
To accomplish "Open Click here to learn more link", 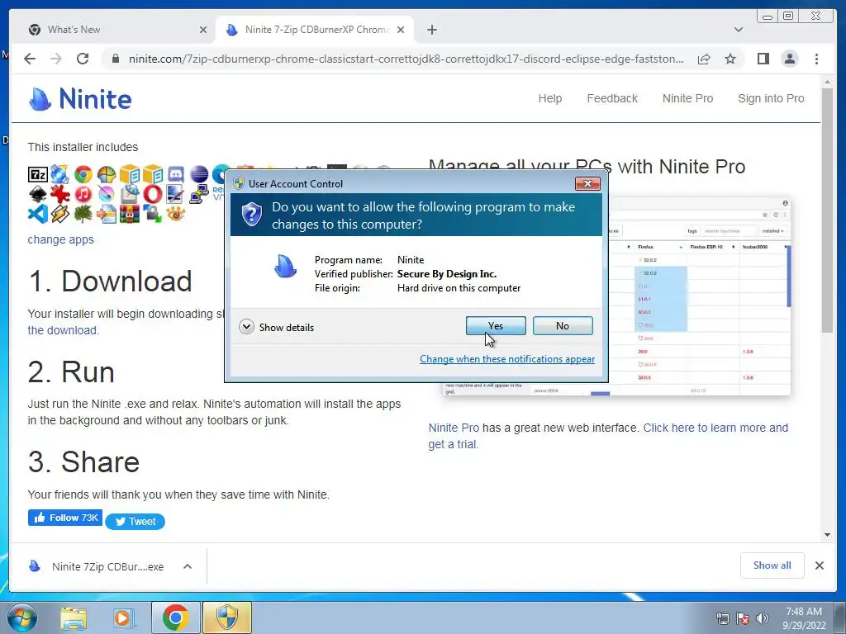I will (608, 436).
